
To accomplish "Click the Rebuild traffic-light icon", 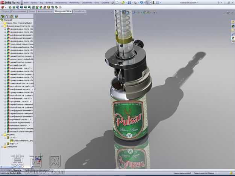I will click(153, 2).
